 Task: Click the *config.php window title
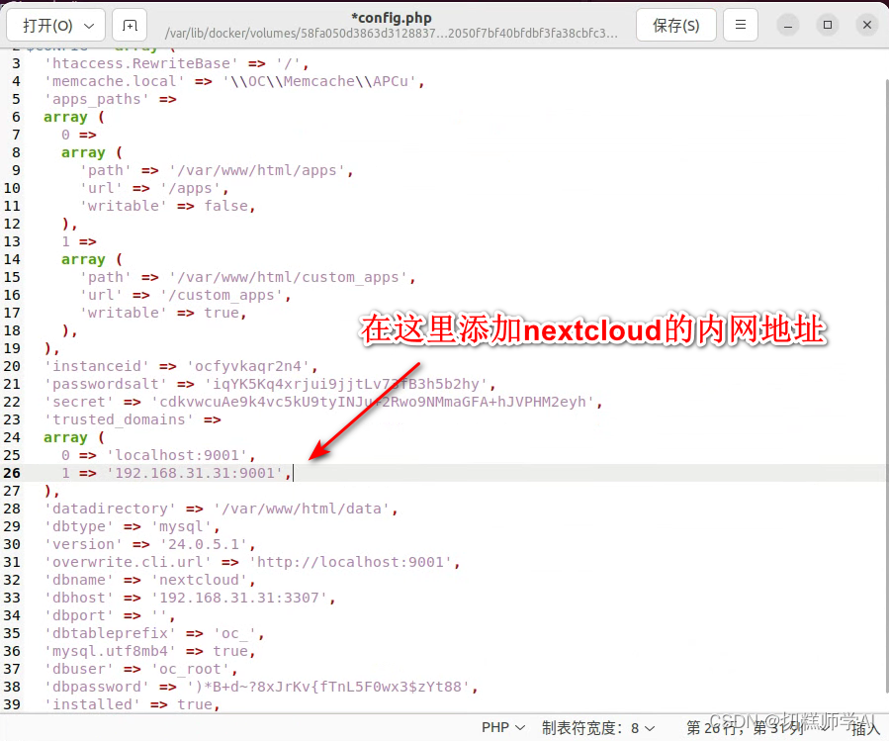point(392,18)
